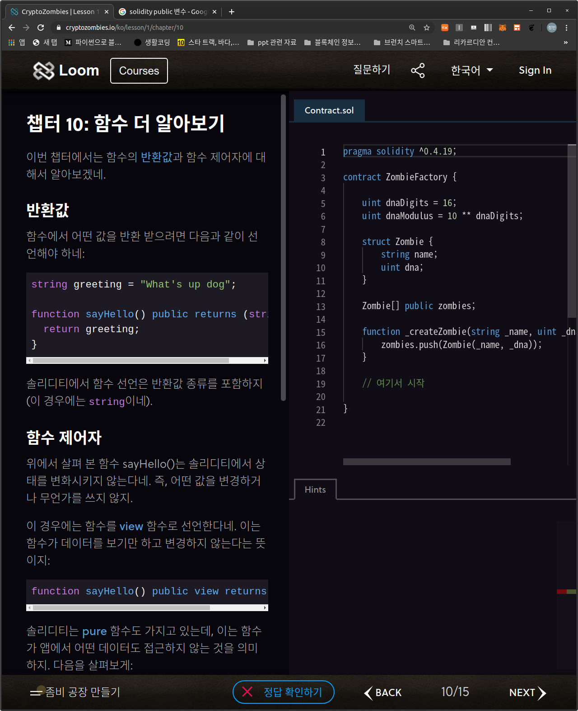Go BACK to previous chapter

pos(383,692)
